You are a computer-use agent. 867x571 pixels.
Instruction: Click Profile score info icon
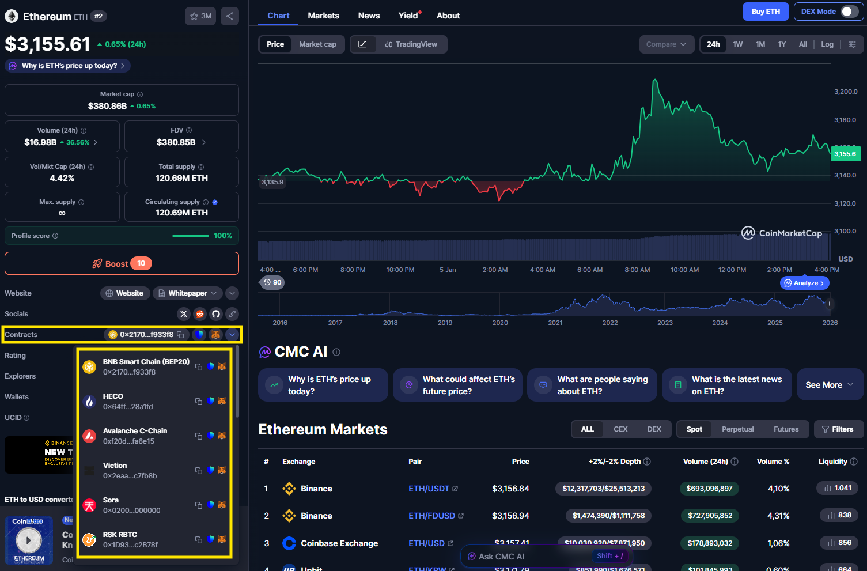tap(55, 236)
